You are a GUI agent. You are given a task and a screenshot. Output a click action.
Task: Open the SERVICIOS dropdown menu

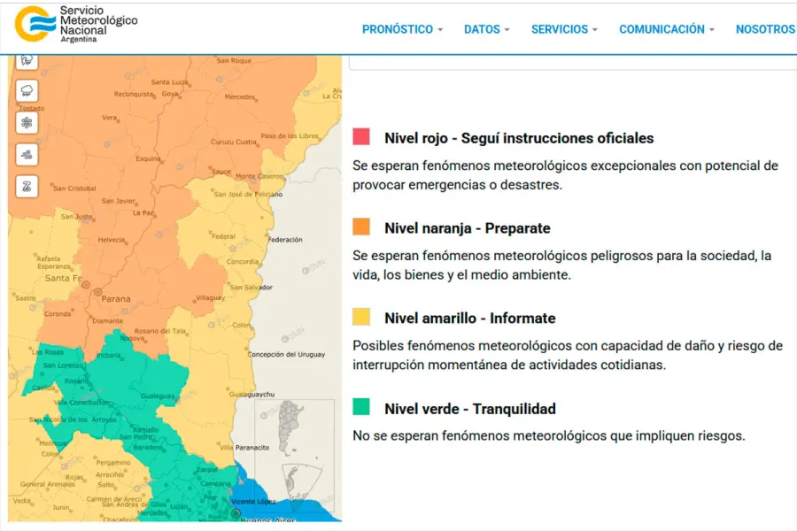pyautogui.click(x=564, y=29)
